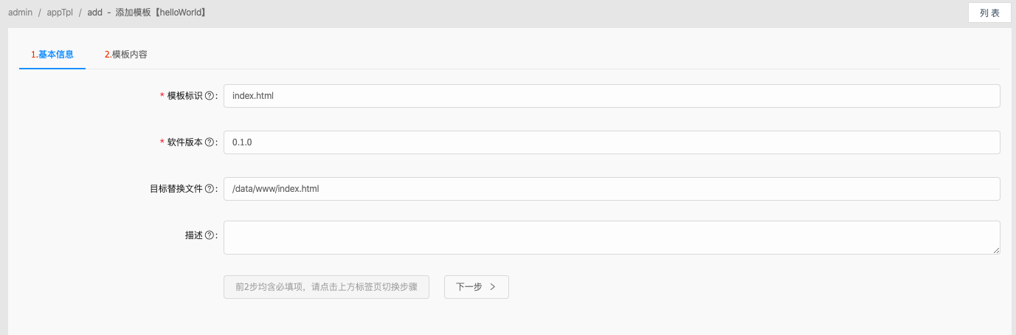Click help icon beside 模板标识 label
Viewport: 1016px width, 335px height.
pyautogui.click(x=210, y=96)
